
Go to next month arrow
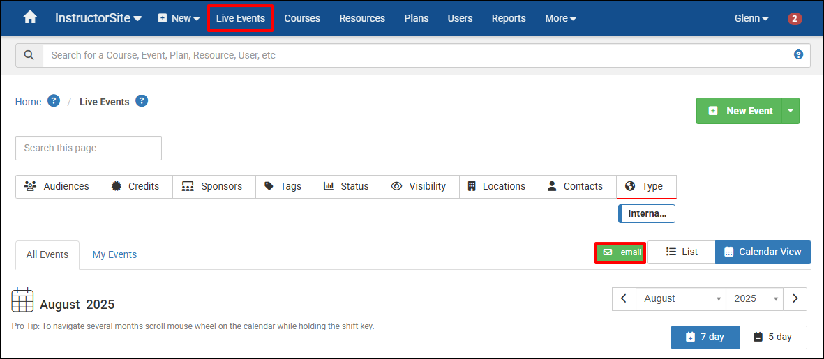(795, 298)
